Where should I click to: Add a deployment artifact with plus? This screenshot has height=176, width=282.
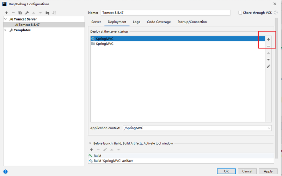click(268, 39)
